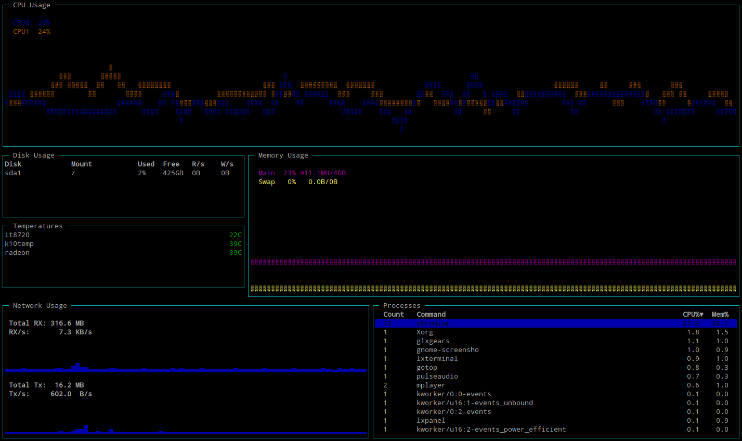Click the 1.0 Mem value for mplayer
This screenshot has height=441, width=742.
pos(722,385)
